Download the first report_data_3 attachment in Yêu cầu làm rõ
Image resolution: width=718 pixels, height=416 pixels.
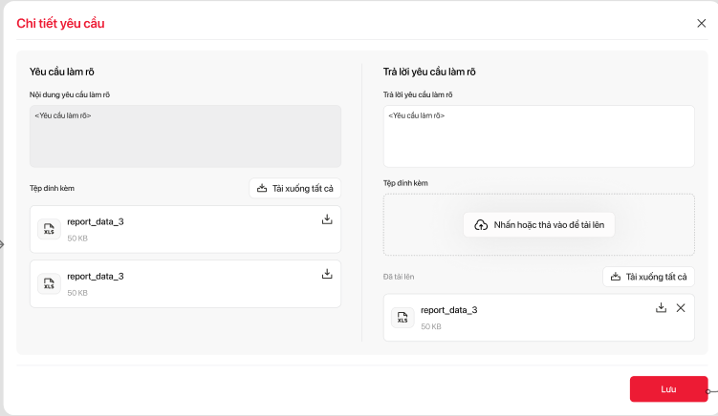(x=327, y=219)
